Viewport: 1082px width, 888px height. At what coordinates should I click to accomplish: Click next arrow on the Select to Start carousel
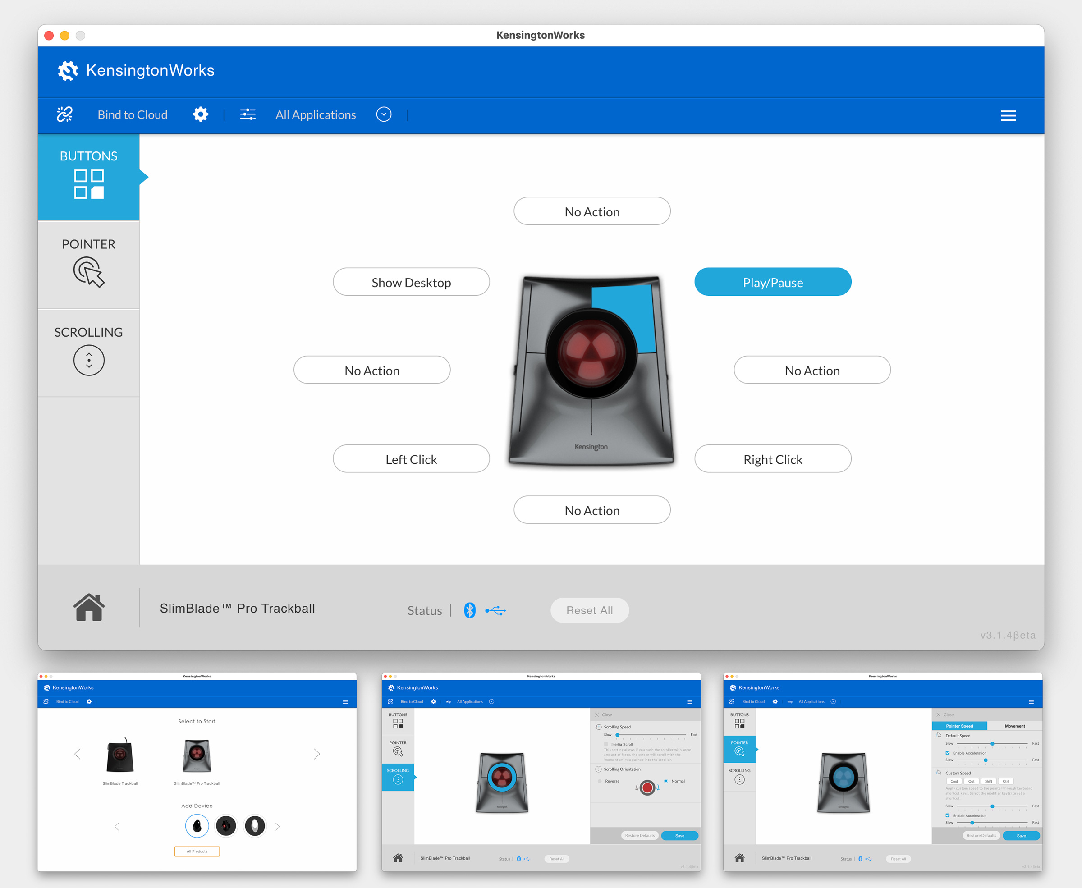316,754
